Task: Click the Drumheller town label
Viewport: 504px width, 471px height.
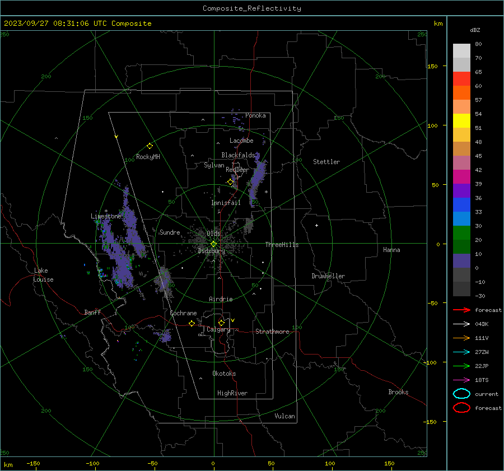Action: [328, 276]
